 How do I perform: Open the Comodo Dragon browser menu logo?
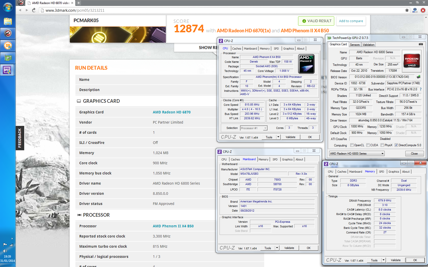click(21, 3)
